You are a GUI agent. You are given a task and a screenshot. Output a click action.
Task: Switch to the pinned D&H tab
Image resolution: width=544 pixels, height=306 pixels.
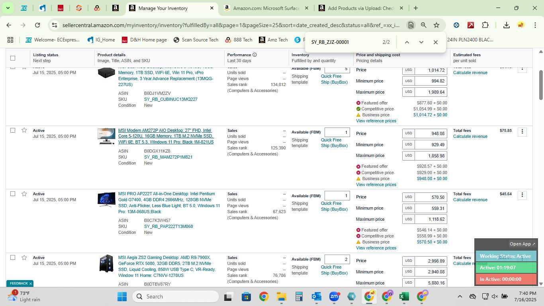click(61, 8)
